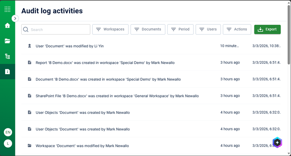Click the file icon beside SharePoint File entry

[x=30, y=96]
